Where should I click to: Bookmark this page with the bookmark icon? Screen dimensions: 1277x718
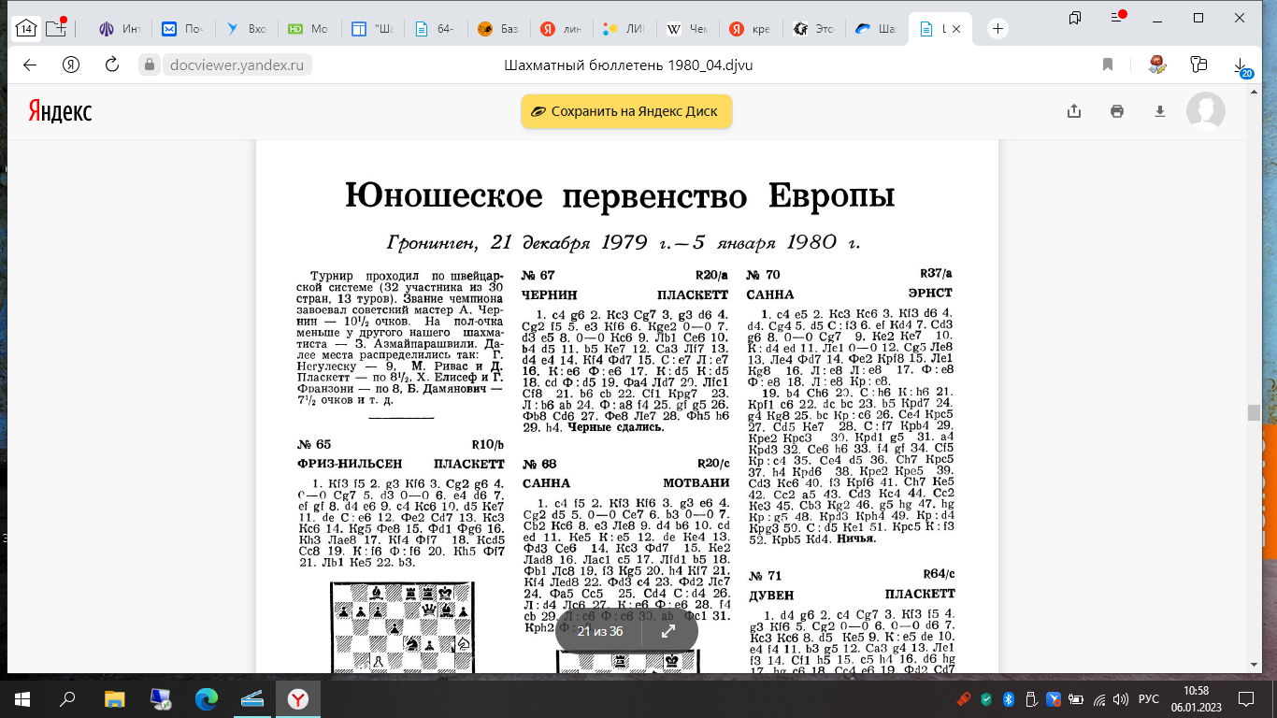point(1108,65)
